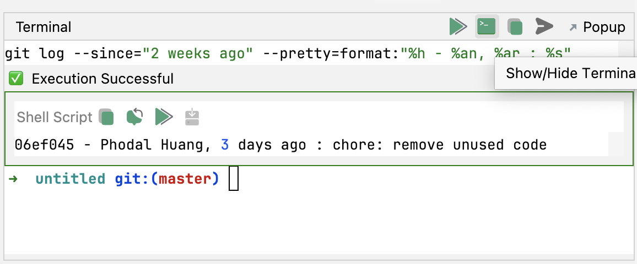637x264 pixels.
Task: Click the terminal prompt cursor box
Action: point(234,179)
